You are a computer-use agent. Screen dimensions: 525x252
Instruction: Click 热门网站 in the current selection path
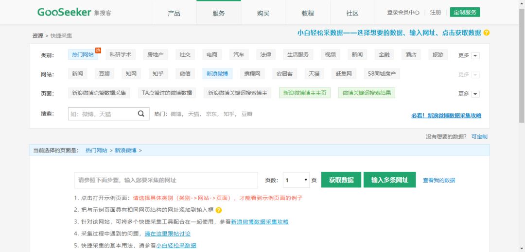click(96, 151)
